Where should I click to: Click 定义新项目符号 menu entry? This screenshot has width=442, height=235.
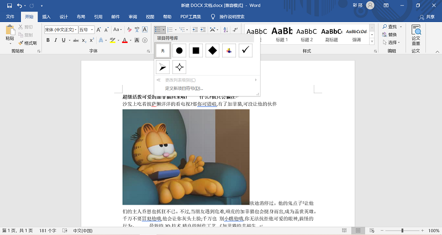click(183, 88)
